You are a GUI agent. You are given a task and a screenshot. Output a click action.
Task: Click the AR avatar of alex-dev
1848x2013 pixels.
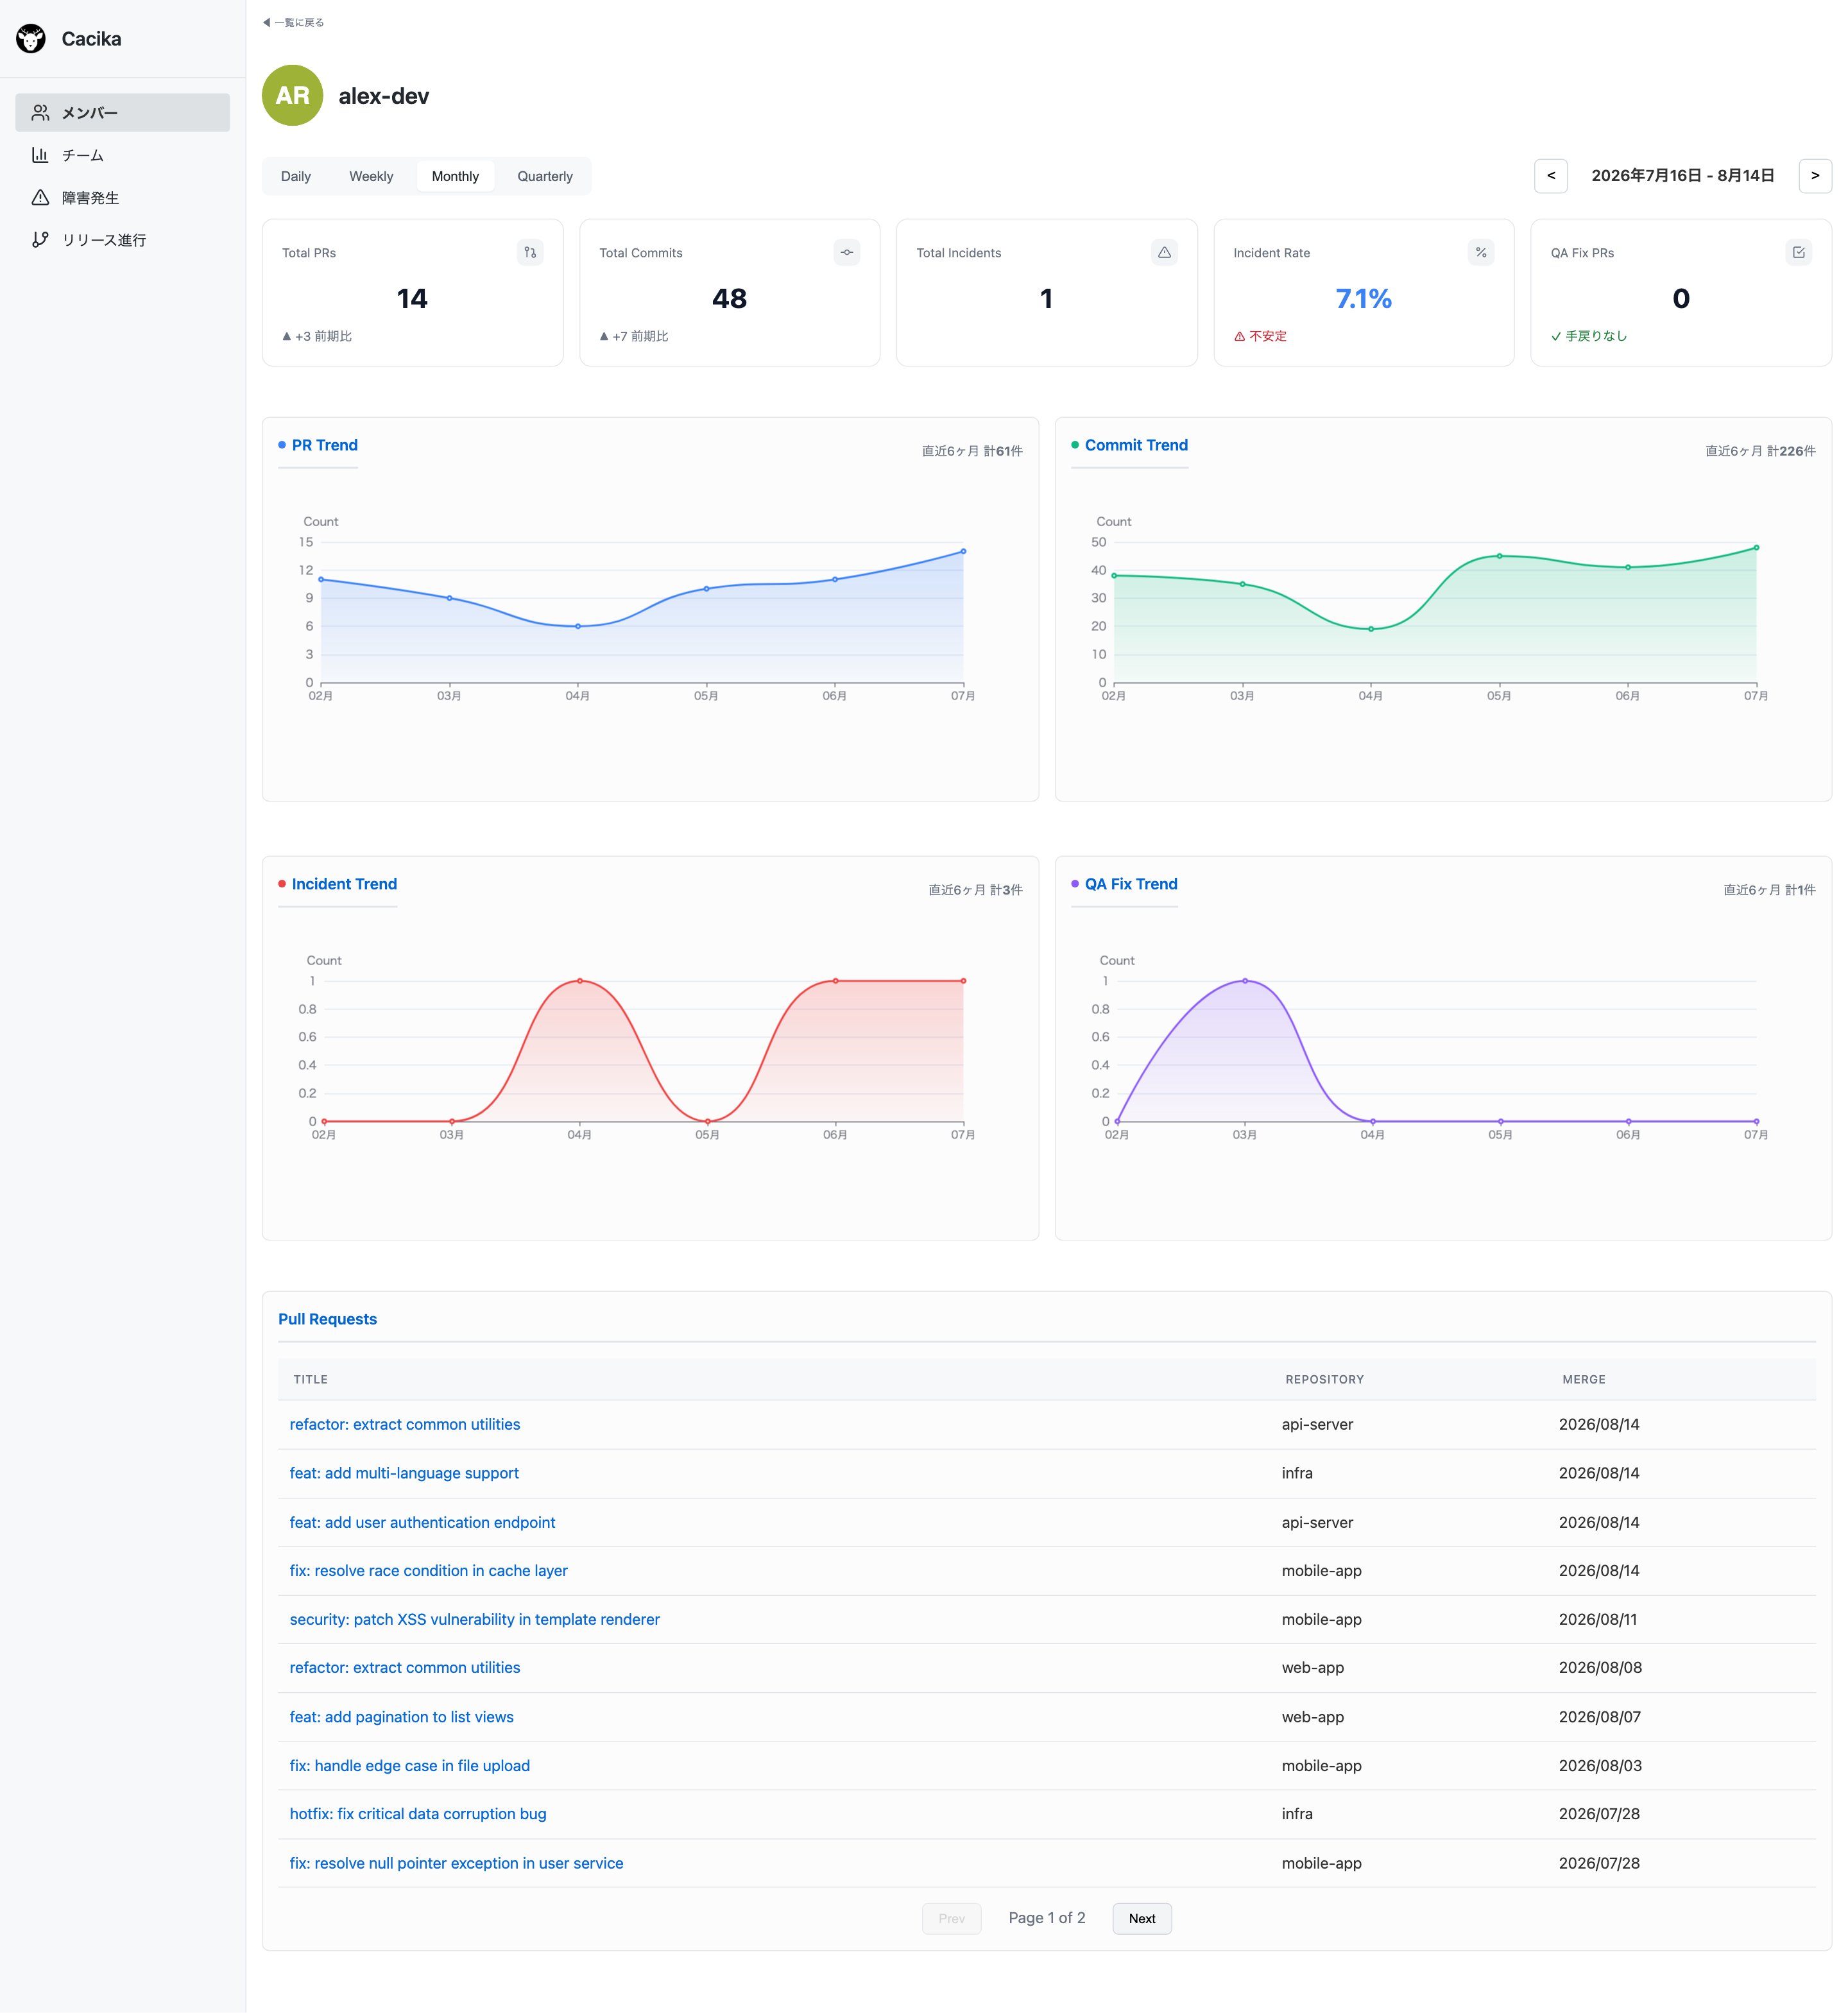(x=292, y=95)
